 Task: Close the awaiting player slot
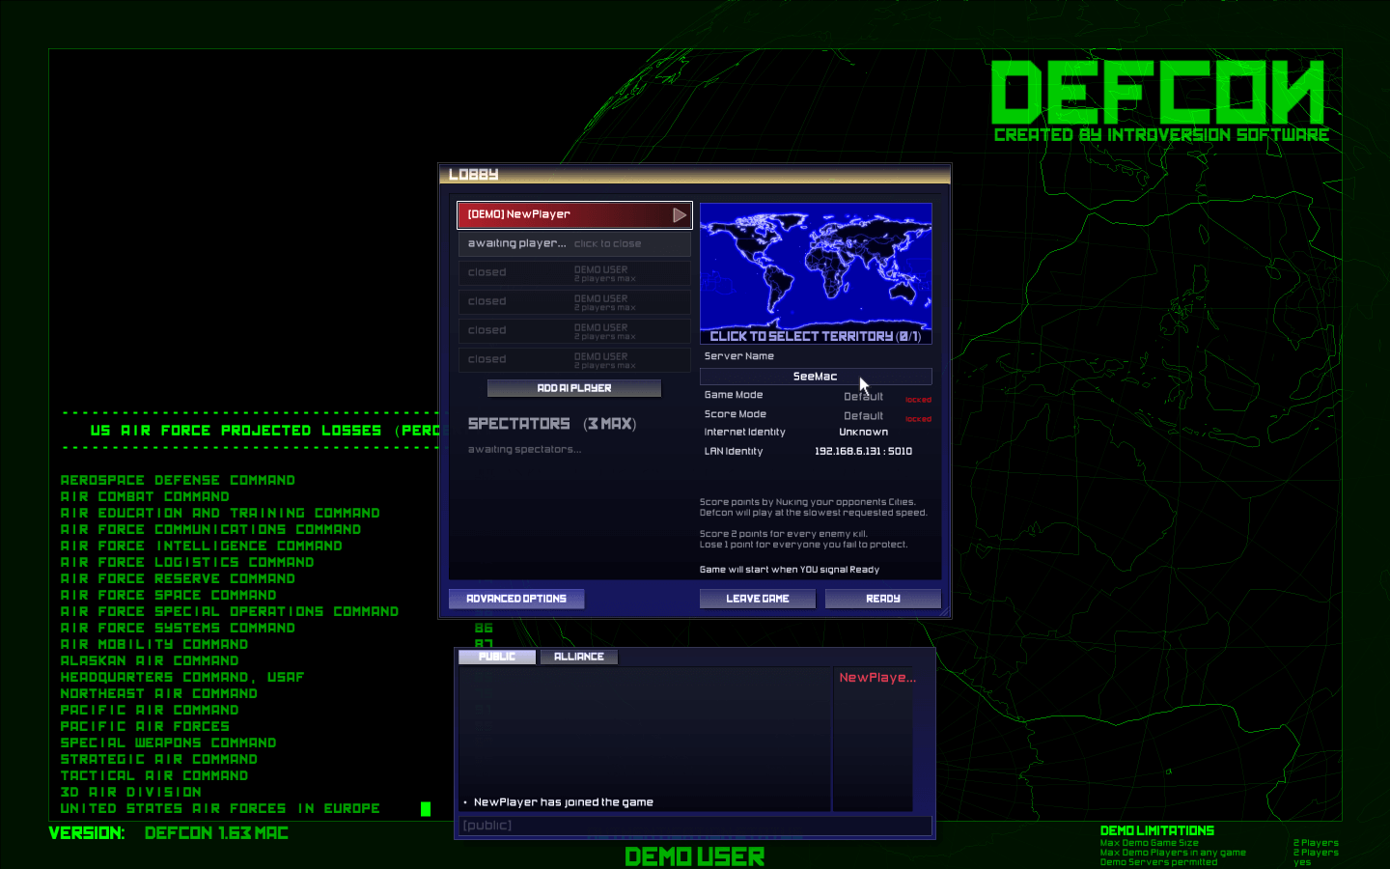pos(574,244)
